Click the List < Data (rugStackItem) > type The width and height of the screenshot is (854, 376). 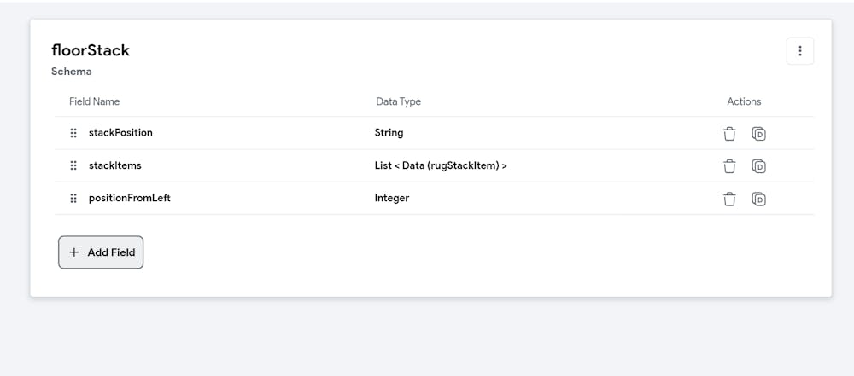[440, 165]
